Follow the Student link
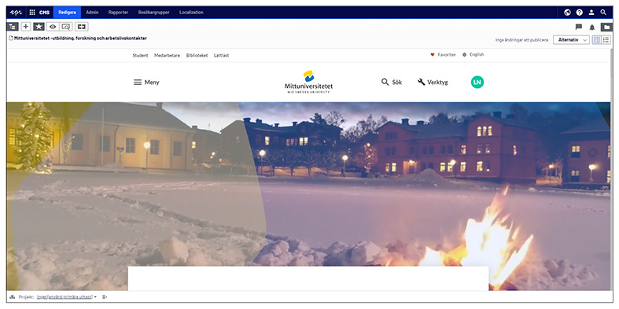 click(140, 55)
